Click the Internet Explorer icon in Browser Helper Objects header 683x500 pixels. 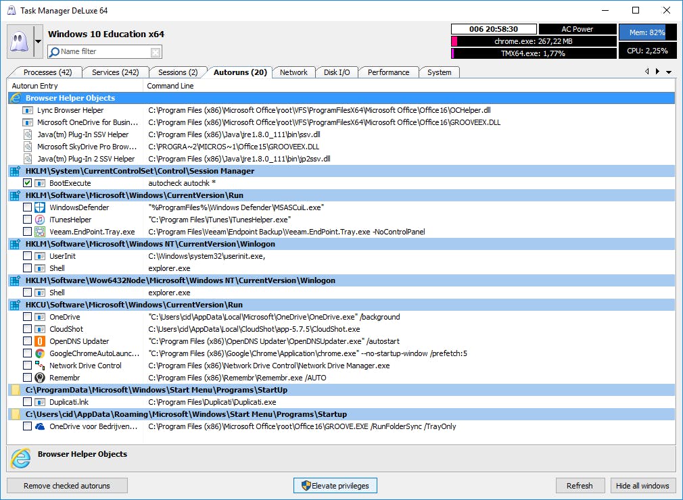(x=16, y=98)
